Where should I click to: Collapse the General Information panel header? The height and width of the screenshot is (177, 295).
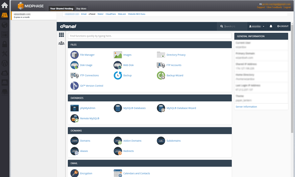click(x=261, y=36)
